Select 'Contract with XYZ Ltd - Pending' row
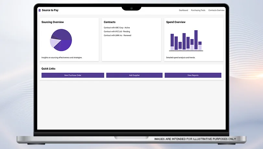 (x=117, y=31)
